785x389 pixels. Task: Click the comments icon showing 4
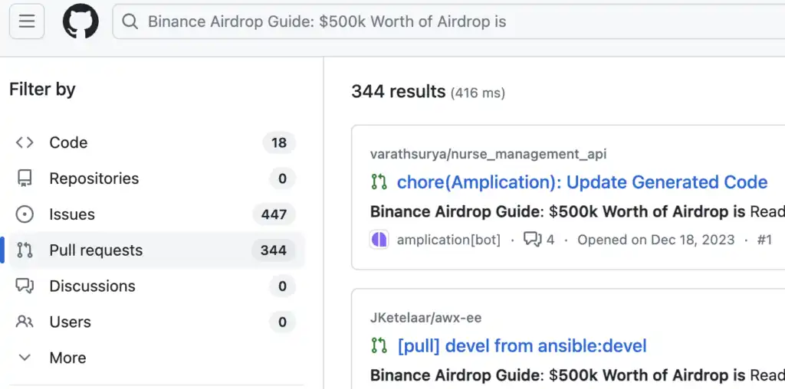[532, 240]
